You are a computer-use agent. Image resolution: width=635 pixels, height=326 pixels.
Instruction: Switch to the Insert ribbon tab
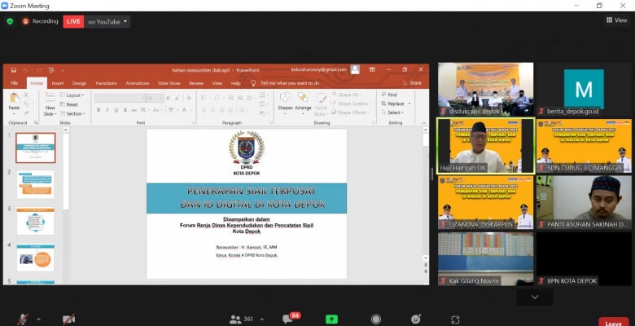[x=58, y=82]
